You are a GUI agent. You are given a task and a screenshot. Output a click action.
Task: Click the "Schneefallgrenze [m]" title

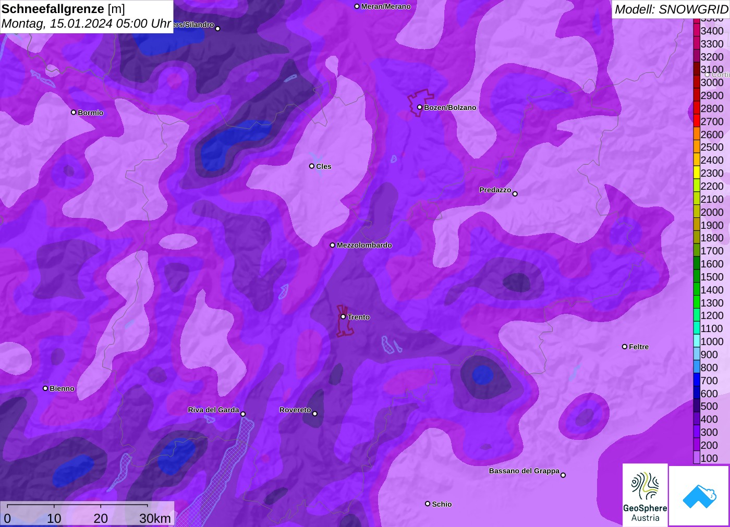[x=63, y=9]
